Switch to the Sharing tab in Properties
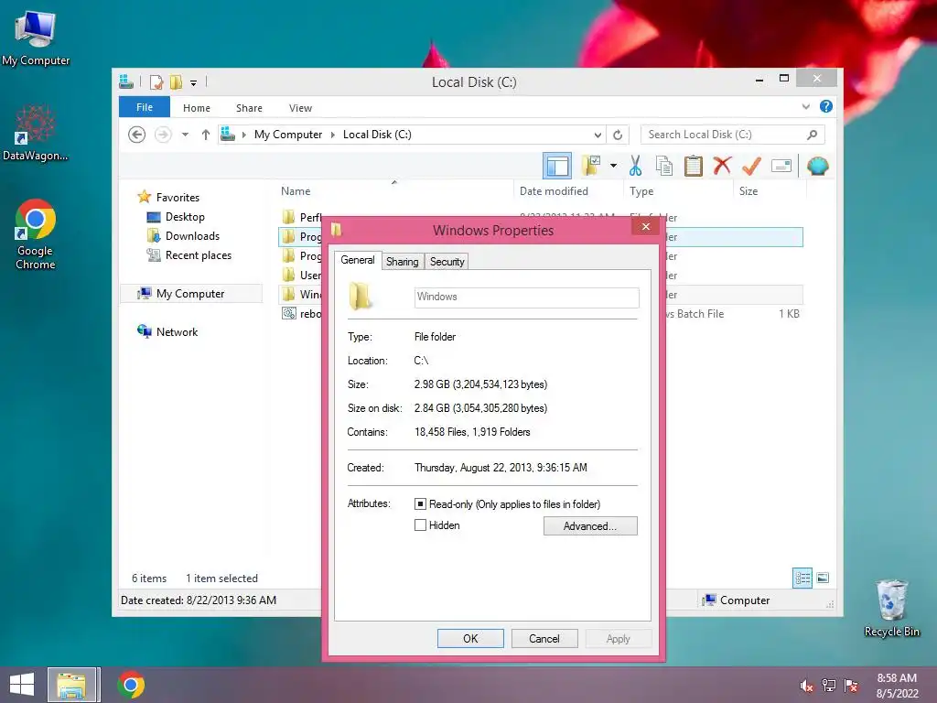 click(403, 262)
